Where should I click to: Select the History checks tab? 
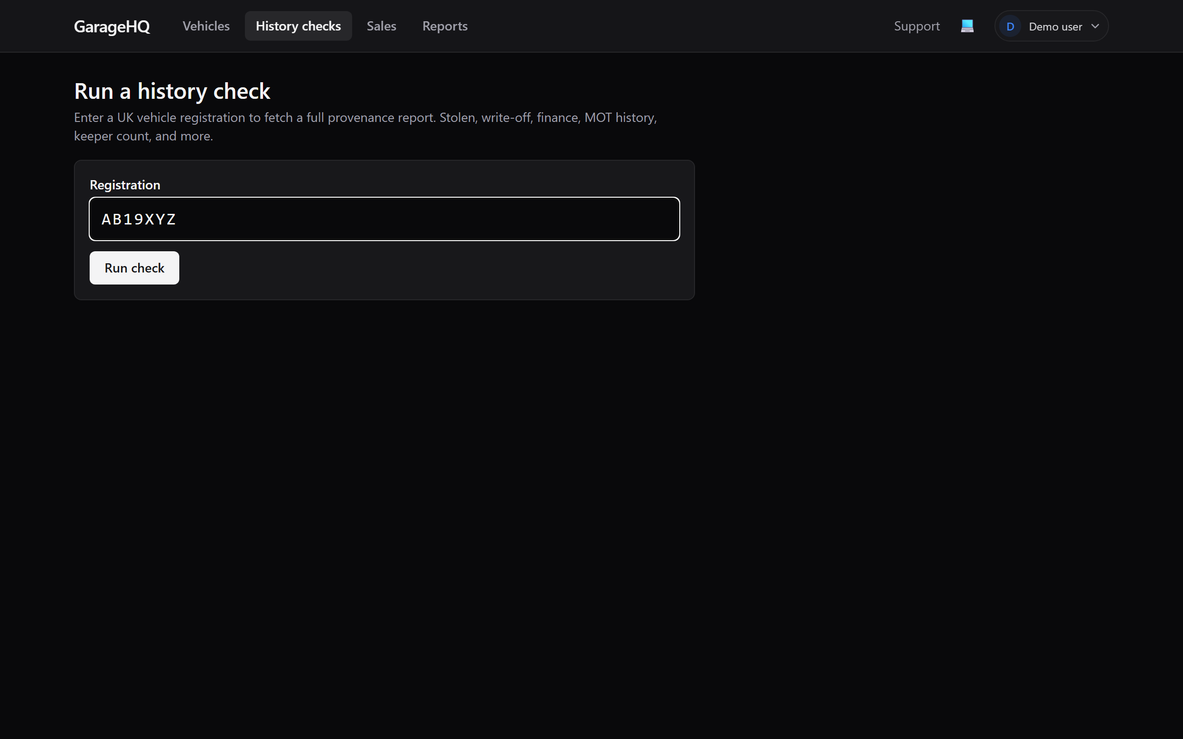click(298, 26)
